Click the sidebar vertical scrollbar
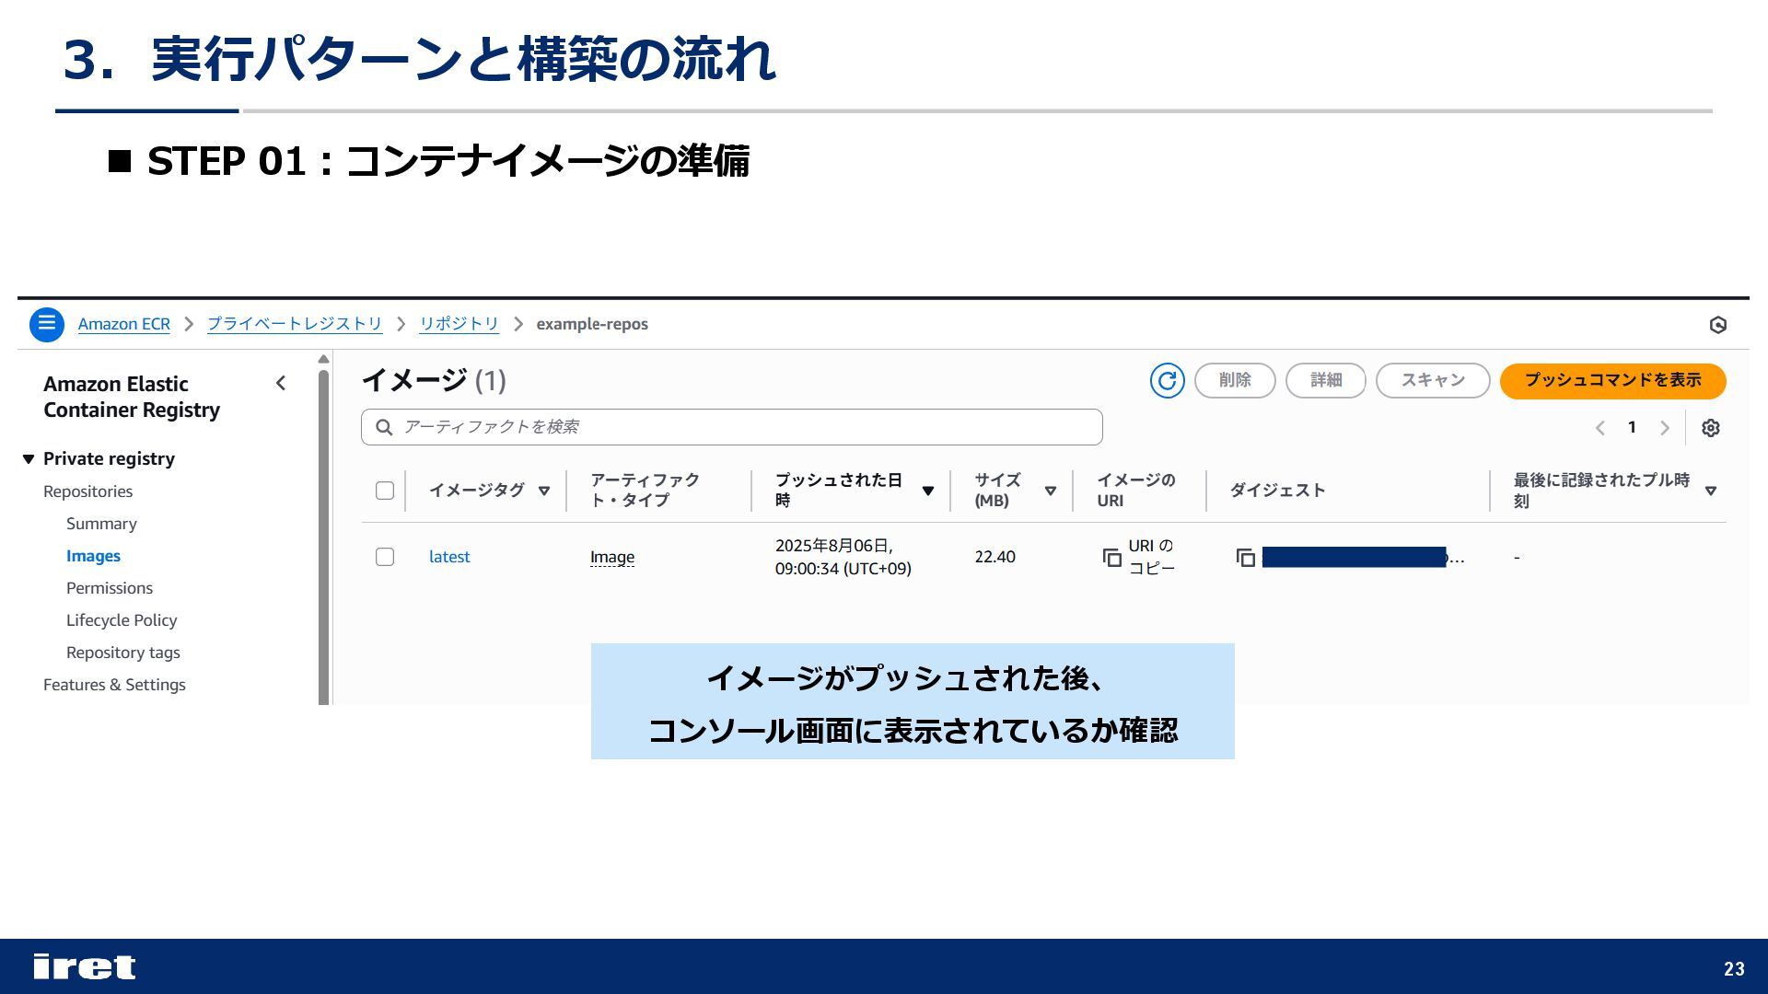 324,537
